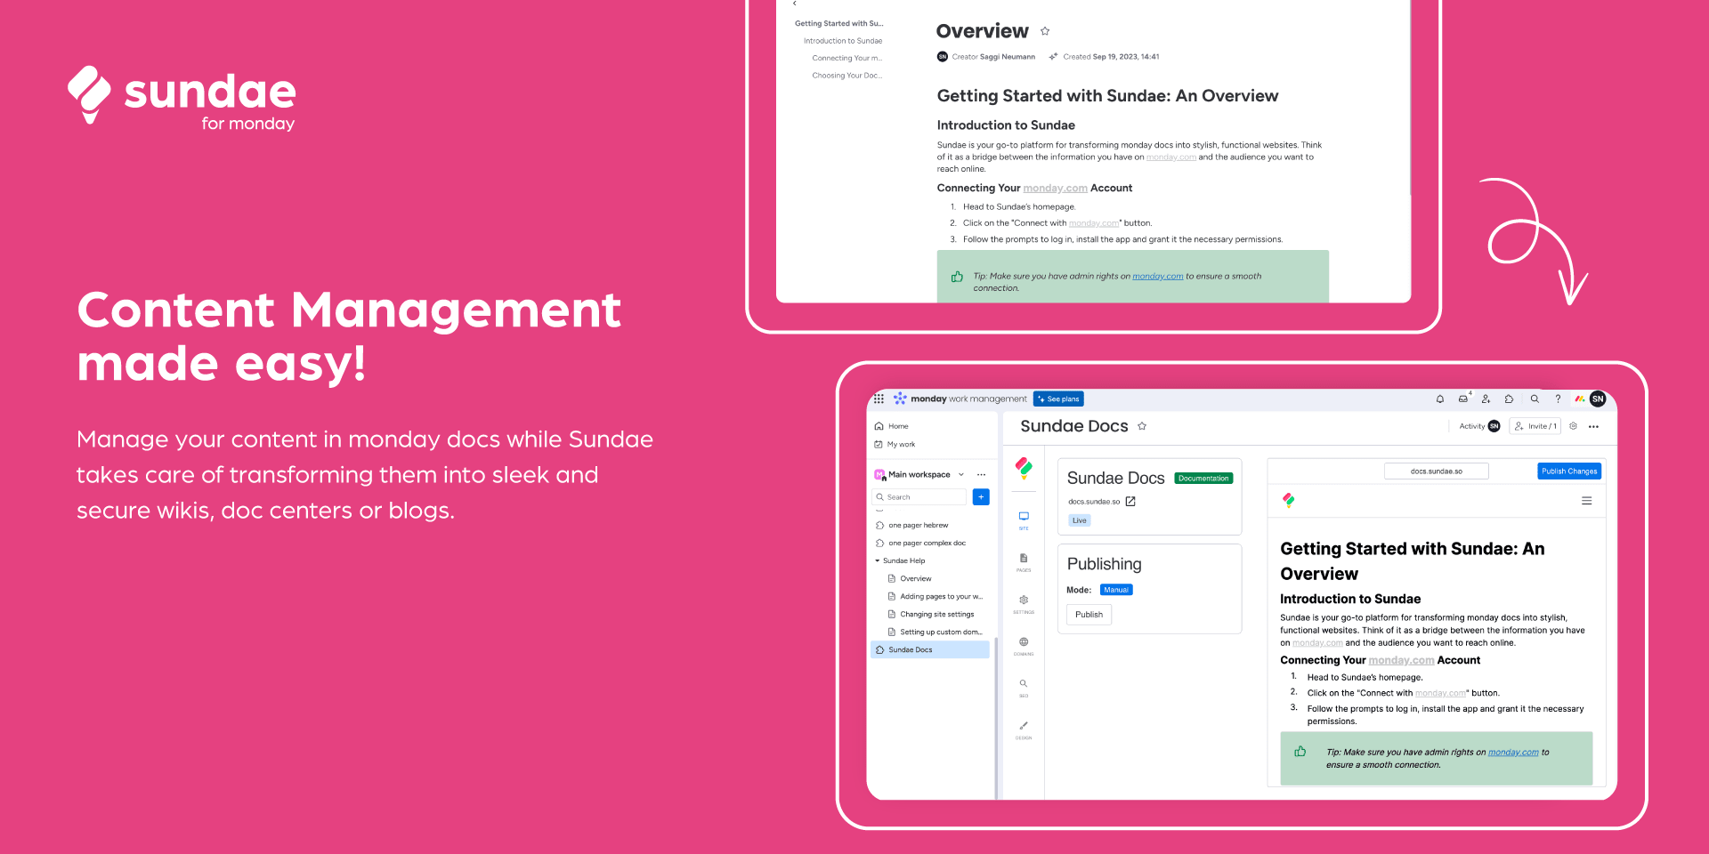Open docs.sundae.so via external link icon
This screenshot has width=1709, height=854.
(x=1130, y=502)
